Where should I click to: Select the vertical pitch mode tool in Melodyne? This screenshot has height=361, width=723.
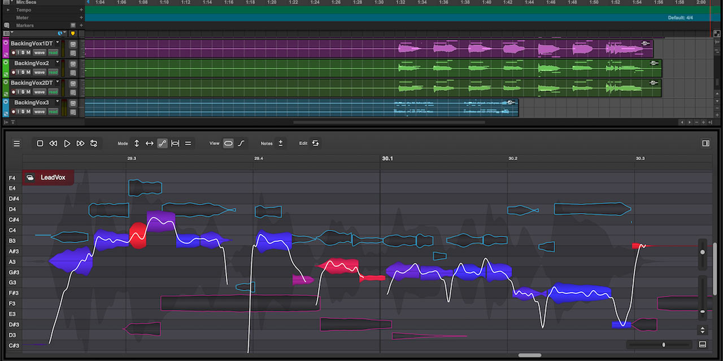point(136,143)
